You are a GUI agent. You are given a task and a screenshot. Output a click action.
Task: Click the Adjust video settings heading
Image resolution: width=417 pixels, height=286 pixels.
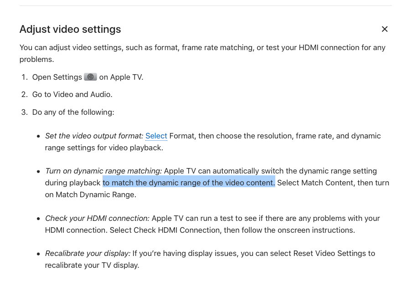click(x=70, y=29)
